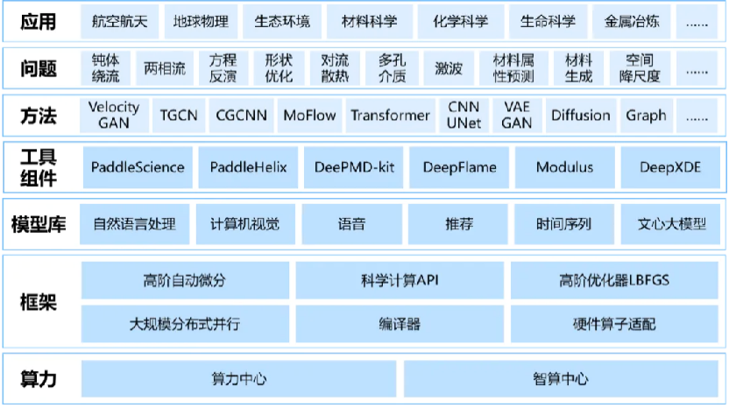
Task: Select the Velocity GAN method box
Action: [x=114, y=116]
